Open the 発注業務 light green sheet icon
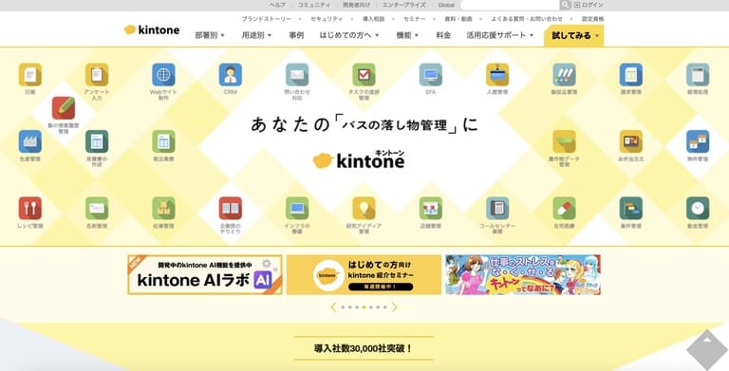The image size is (729, 371). point(163,141)
